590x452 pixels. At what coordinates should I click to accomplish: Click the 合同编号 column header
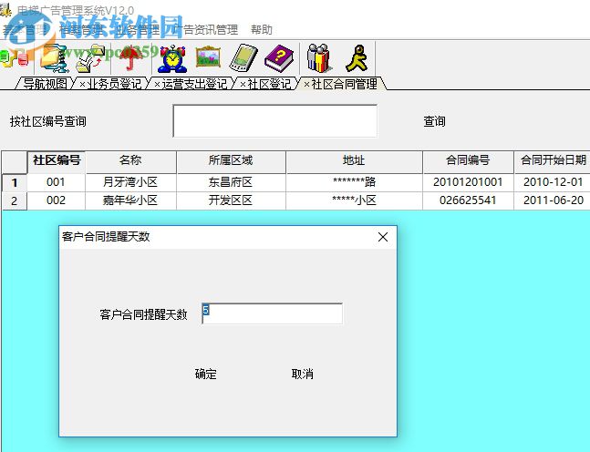click(468, 162)
